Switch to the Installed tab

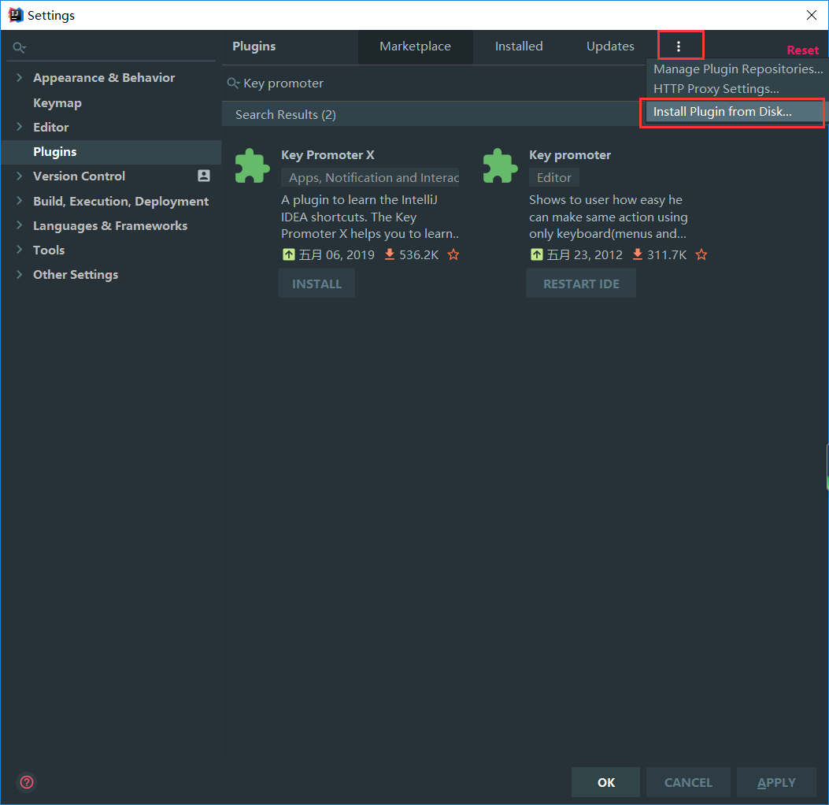point(519,46)
